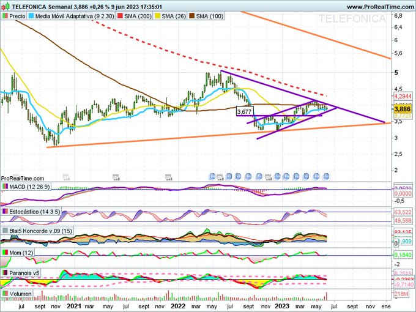The height and width of the screenshot is (312, 416).
Task: Open the Precio legend label
Action: [17, 16]
